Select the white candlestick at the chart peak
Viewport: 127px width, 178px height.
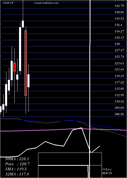pos(23,24)
